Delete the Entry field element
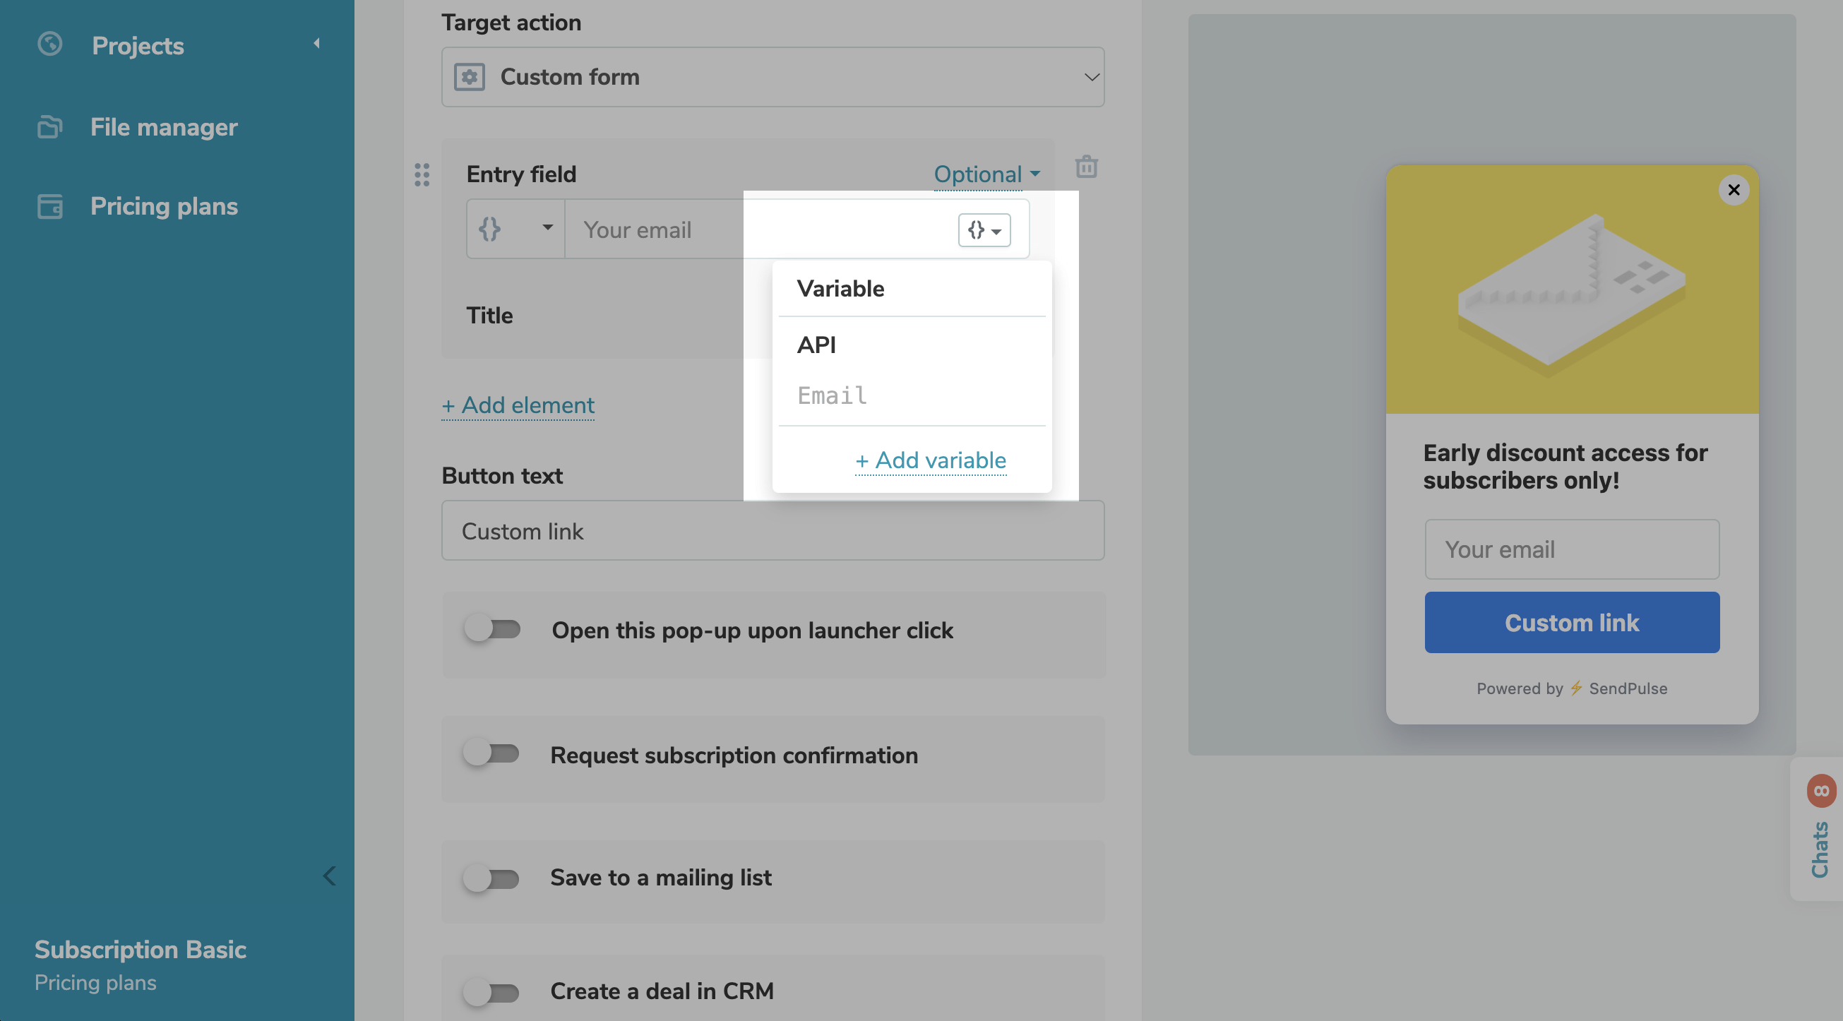The width and height of the screenshot is (1843, 1021). click(x=1086, y=166)
